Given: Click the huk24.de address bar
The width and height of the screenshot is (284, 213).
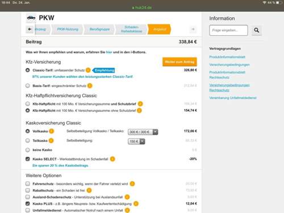Looking at the screenshot, I should coord(142,7).
